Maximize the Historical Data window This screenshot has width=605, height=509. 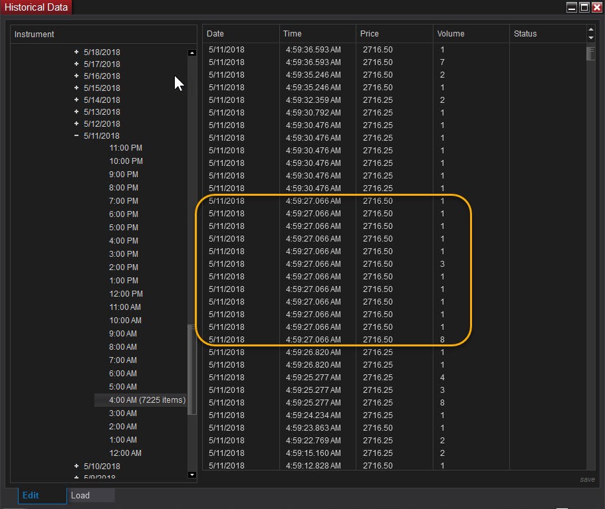tap(584, 7)
